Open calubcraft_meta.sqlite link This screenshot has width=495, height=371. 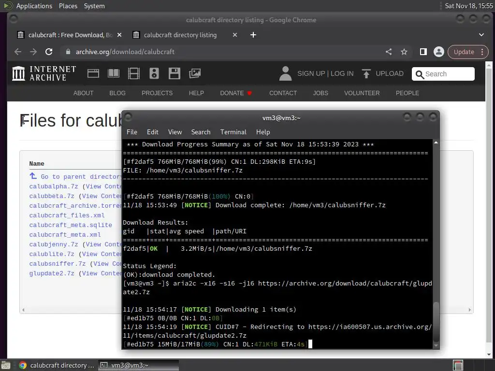tap(71, 225)
